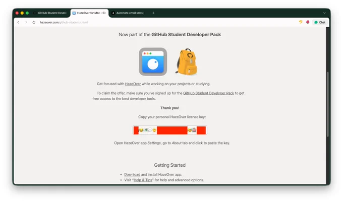
Task: Click the personal license key field
Action: pos(170,130)
